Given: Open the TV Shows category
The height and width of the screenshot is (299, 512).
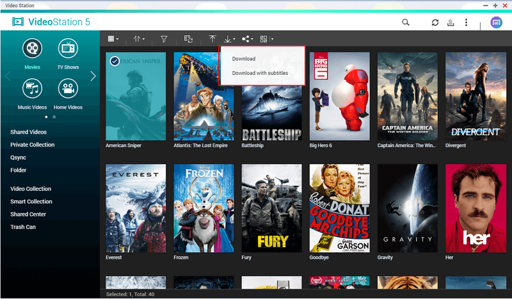Looking at the screenshot, I should click(68, 54).
